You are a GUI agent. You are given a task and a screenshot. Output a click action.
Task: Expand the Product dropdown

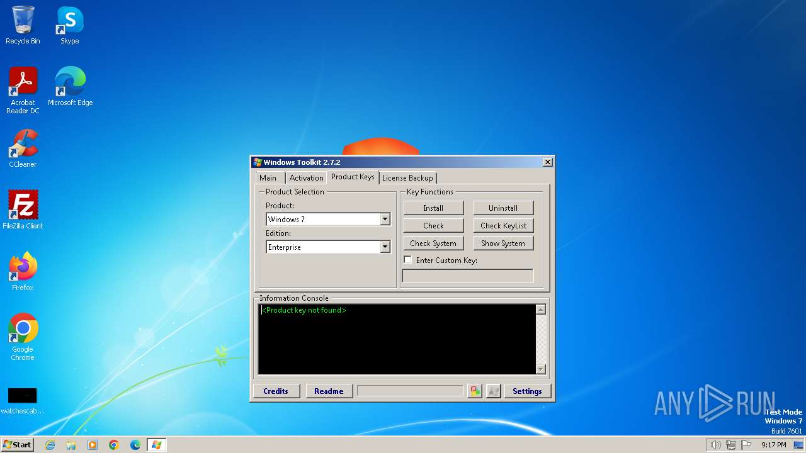pos(385,220)
